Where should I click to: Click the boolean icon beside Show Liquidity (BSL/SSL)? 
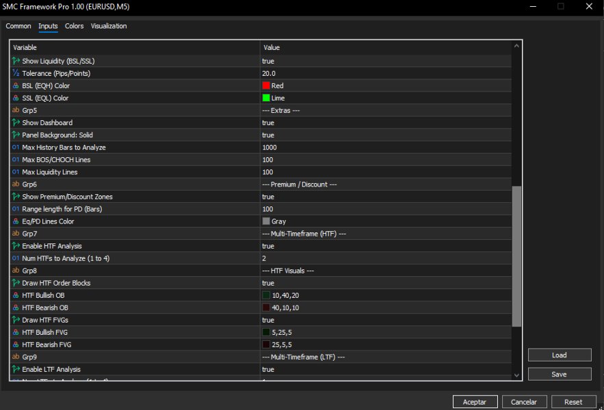tap(16, 61)
